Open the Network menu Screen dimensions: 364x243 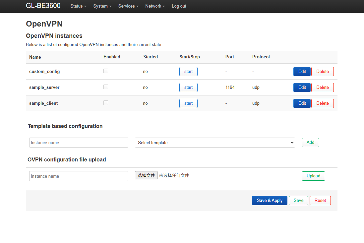[155, 6]
